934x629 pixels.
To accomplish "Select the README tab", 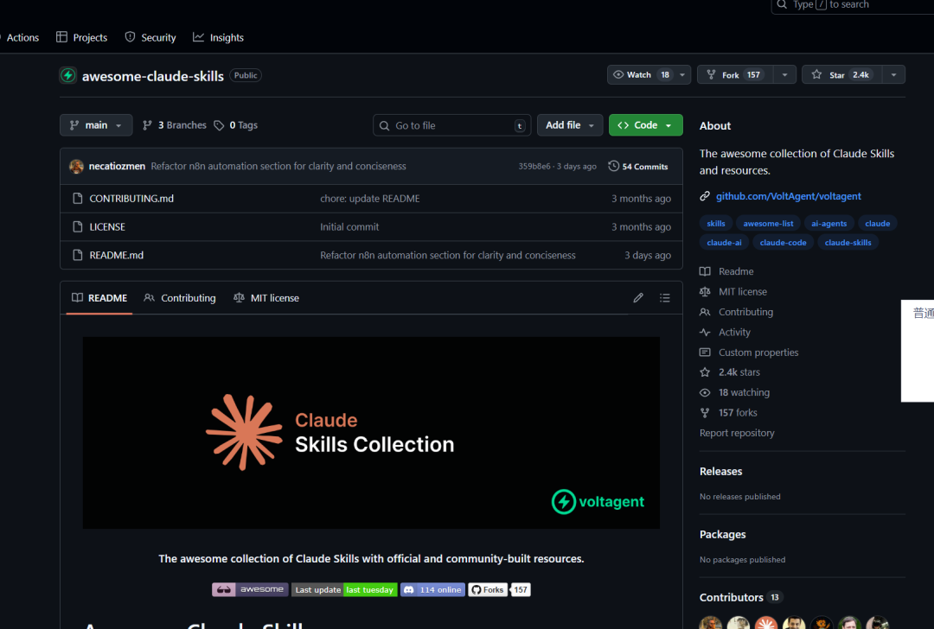I will point(99,298).
